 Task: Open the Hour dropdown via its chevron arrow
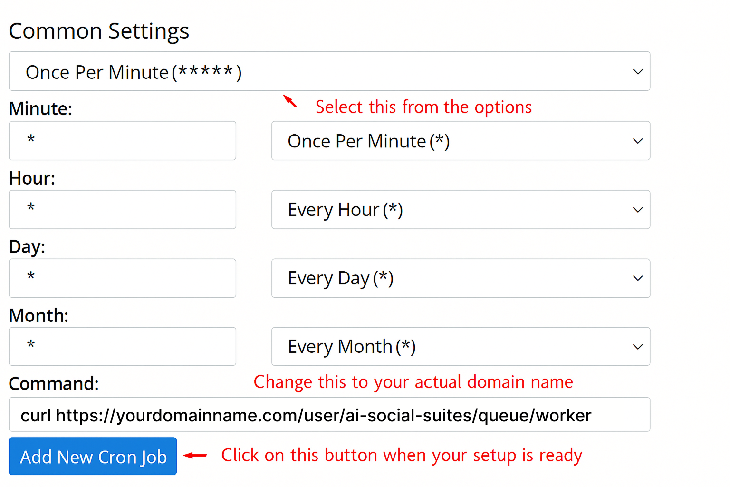coord(637,210)
